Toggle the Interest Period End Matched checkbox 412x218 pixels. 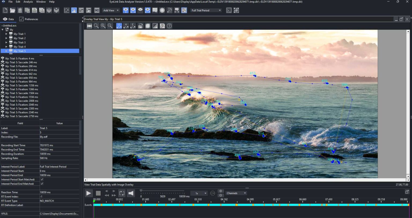tap(42, 184)
